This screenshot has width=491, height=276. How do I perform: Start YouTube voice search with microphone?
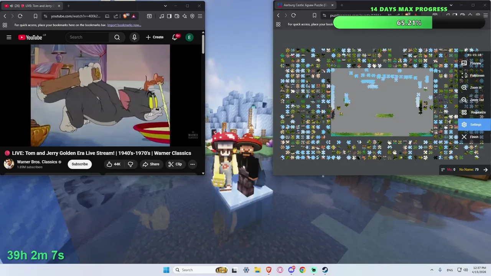coord(134,37)
